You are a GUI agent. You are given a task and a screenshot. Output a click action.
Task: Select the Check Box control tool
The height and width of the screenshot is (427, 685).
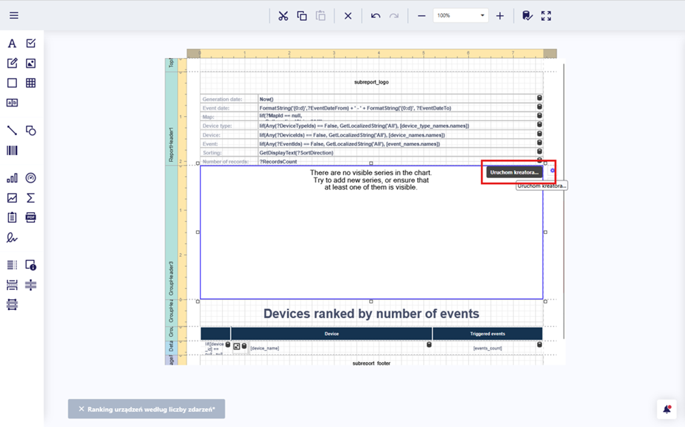[x=31, y=44]
